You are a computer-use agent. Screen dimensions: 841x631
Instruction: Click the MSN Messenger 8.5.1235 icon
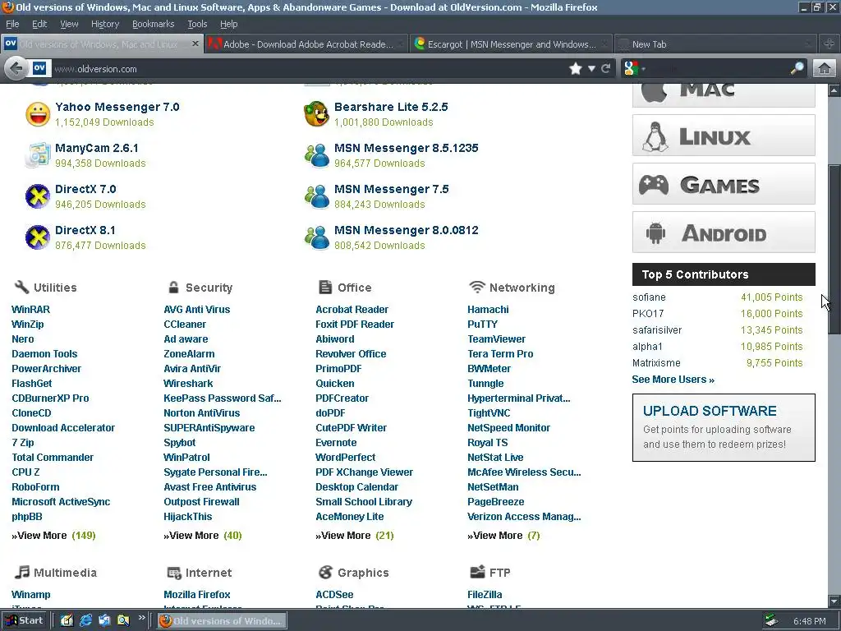pyautogui.click(x=316, y=155)
